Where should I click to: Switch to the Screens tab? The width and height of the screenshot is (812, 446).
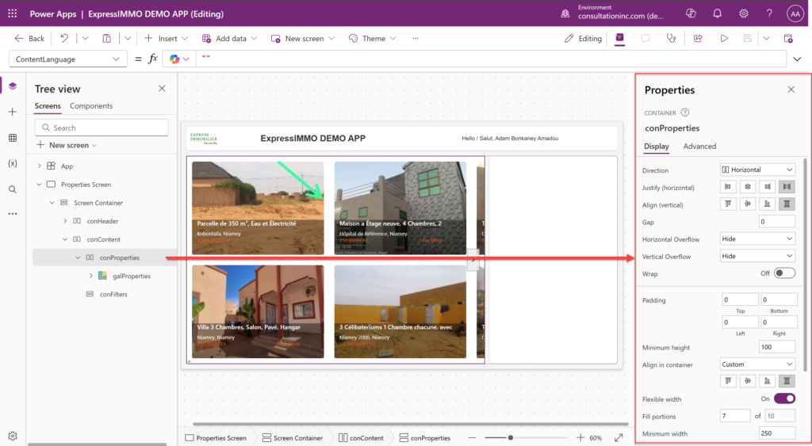coord(48,105)
